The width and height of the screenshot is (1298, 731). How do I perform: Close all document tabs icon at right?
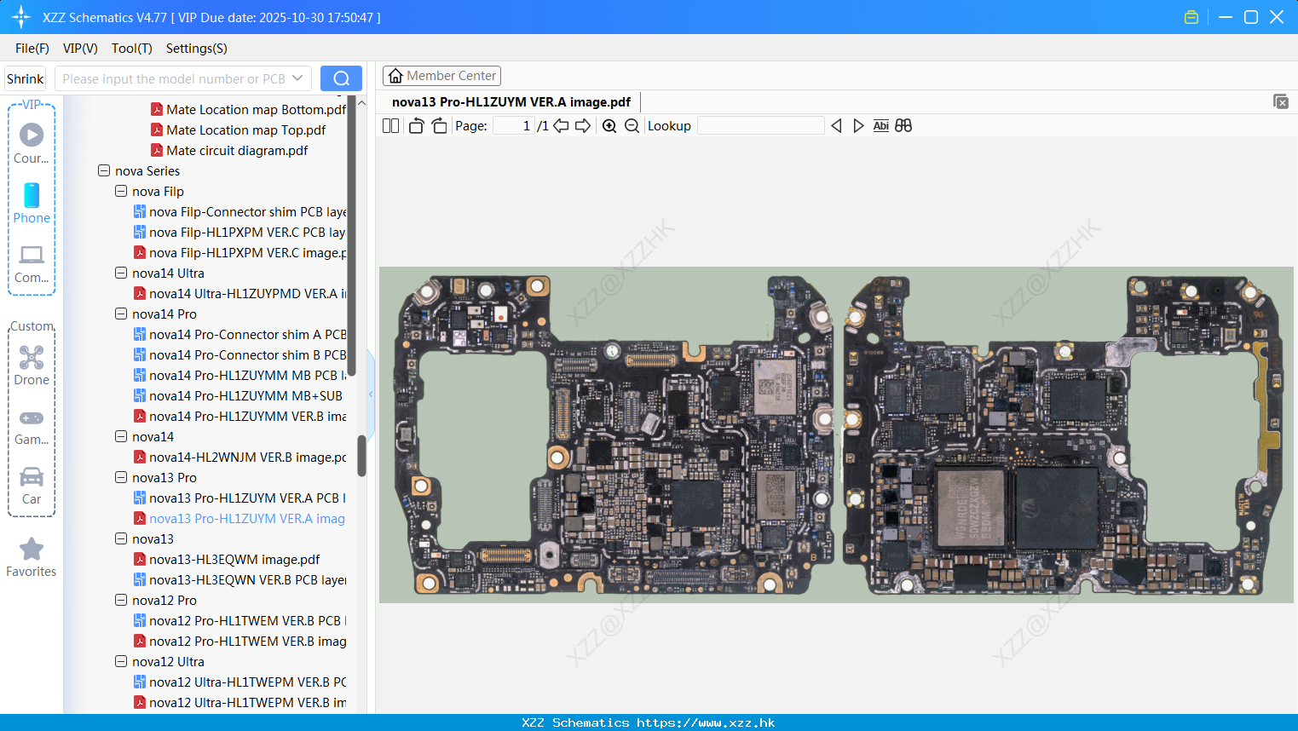click(x=1280, y=101)
